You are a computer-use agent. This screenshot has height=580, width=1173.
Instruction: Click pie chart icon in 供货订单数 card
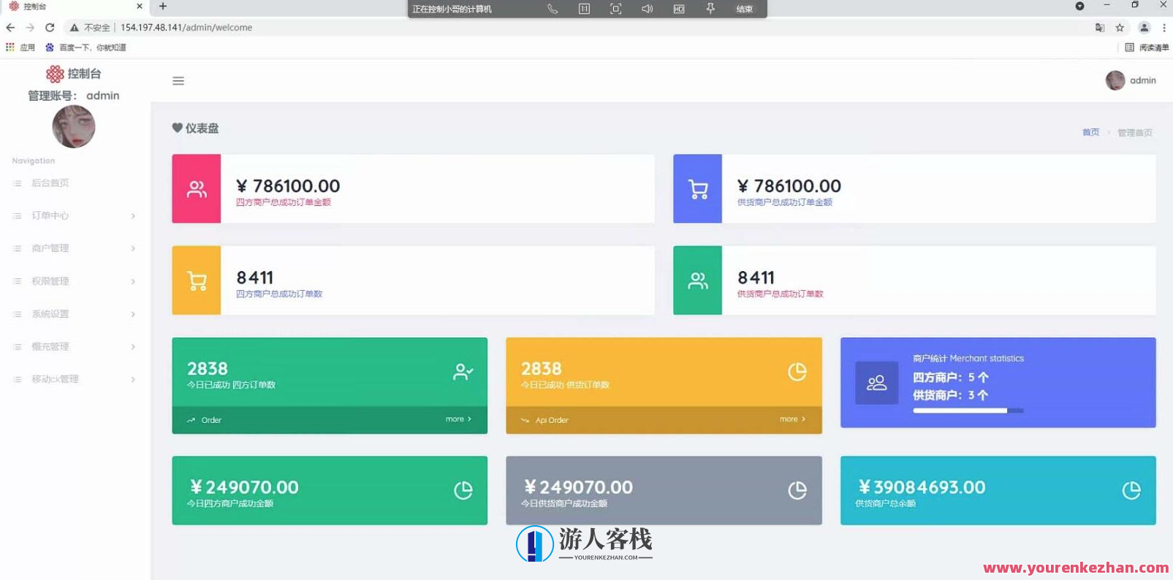[x=797, y=372]
